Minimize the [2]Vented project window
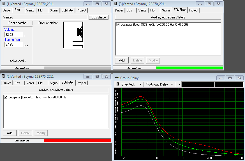245x161 pixels. (x=88, y=76)
